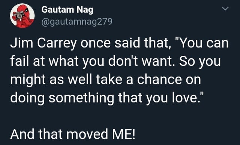The height and width of the screenshot is (145, 240).
Task: Click the tweet line starting "Jim Carrey once said"
Action: point(120,43)
